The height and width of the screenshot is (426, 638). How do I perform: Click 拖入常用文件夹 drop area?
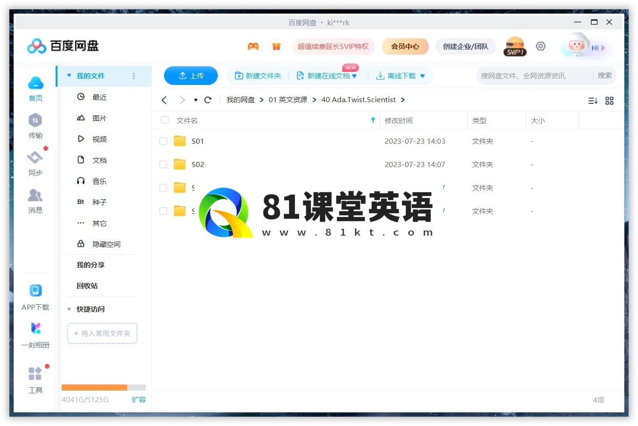click(102, 334)
